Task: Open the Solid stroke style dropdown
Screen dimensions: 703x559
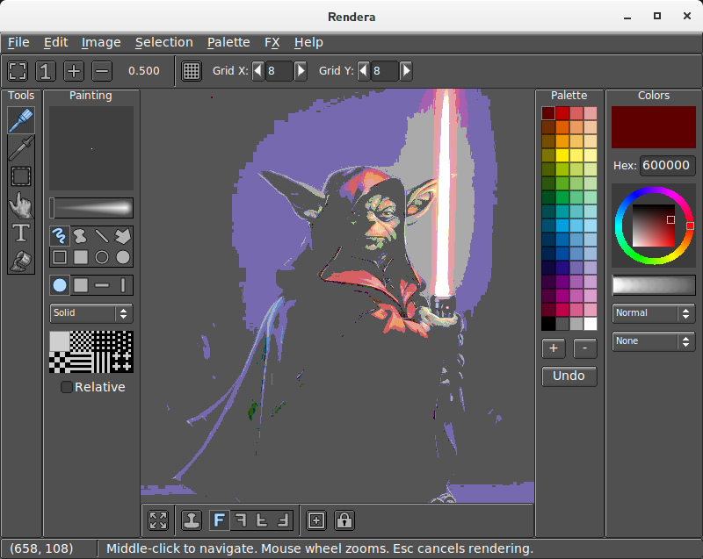Action: (x=91, y=313)
